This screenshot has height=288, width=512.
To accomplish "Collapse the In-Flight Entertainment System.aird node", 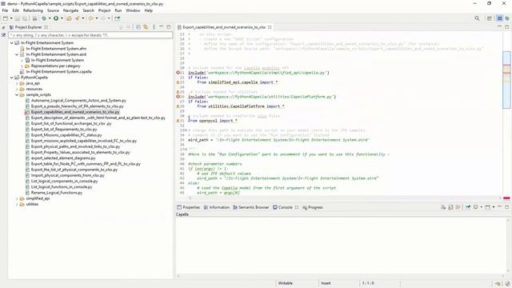I will 17,54.
